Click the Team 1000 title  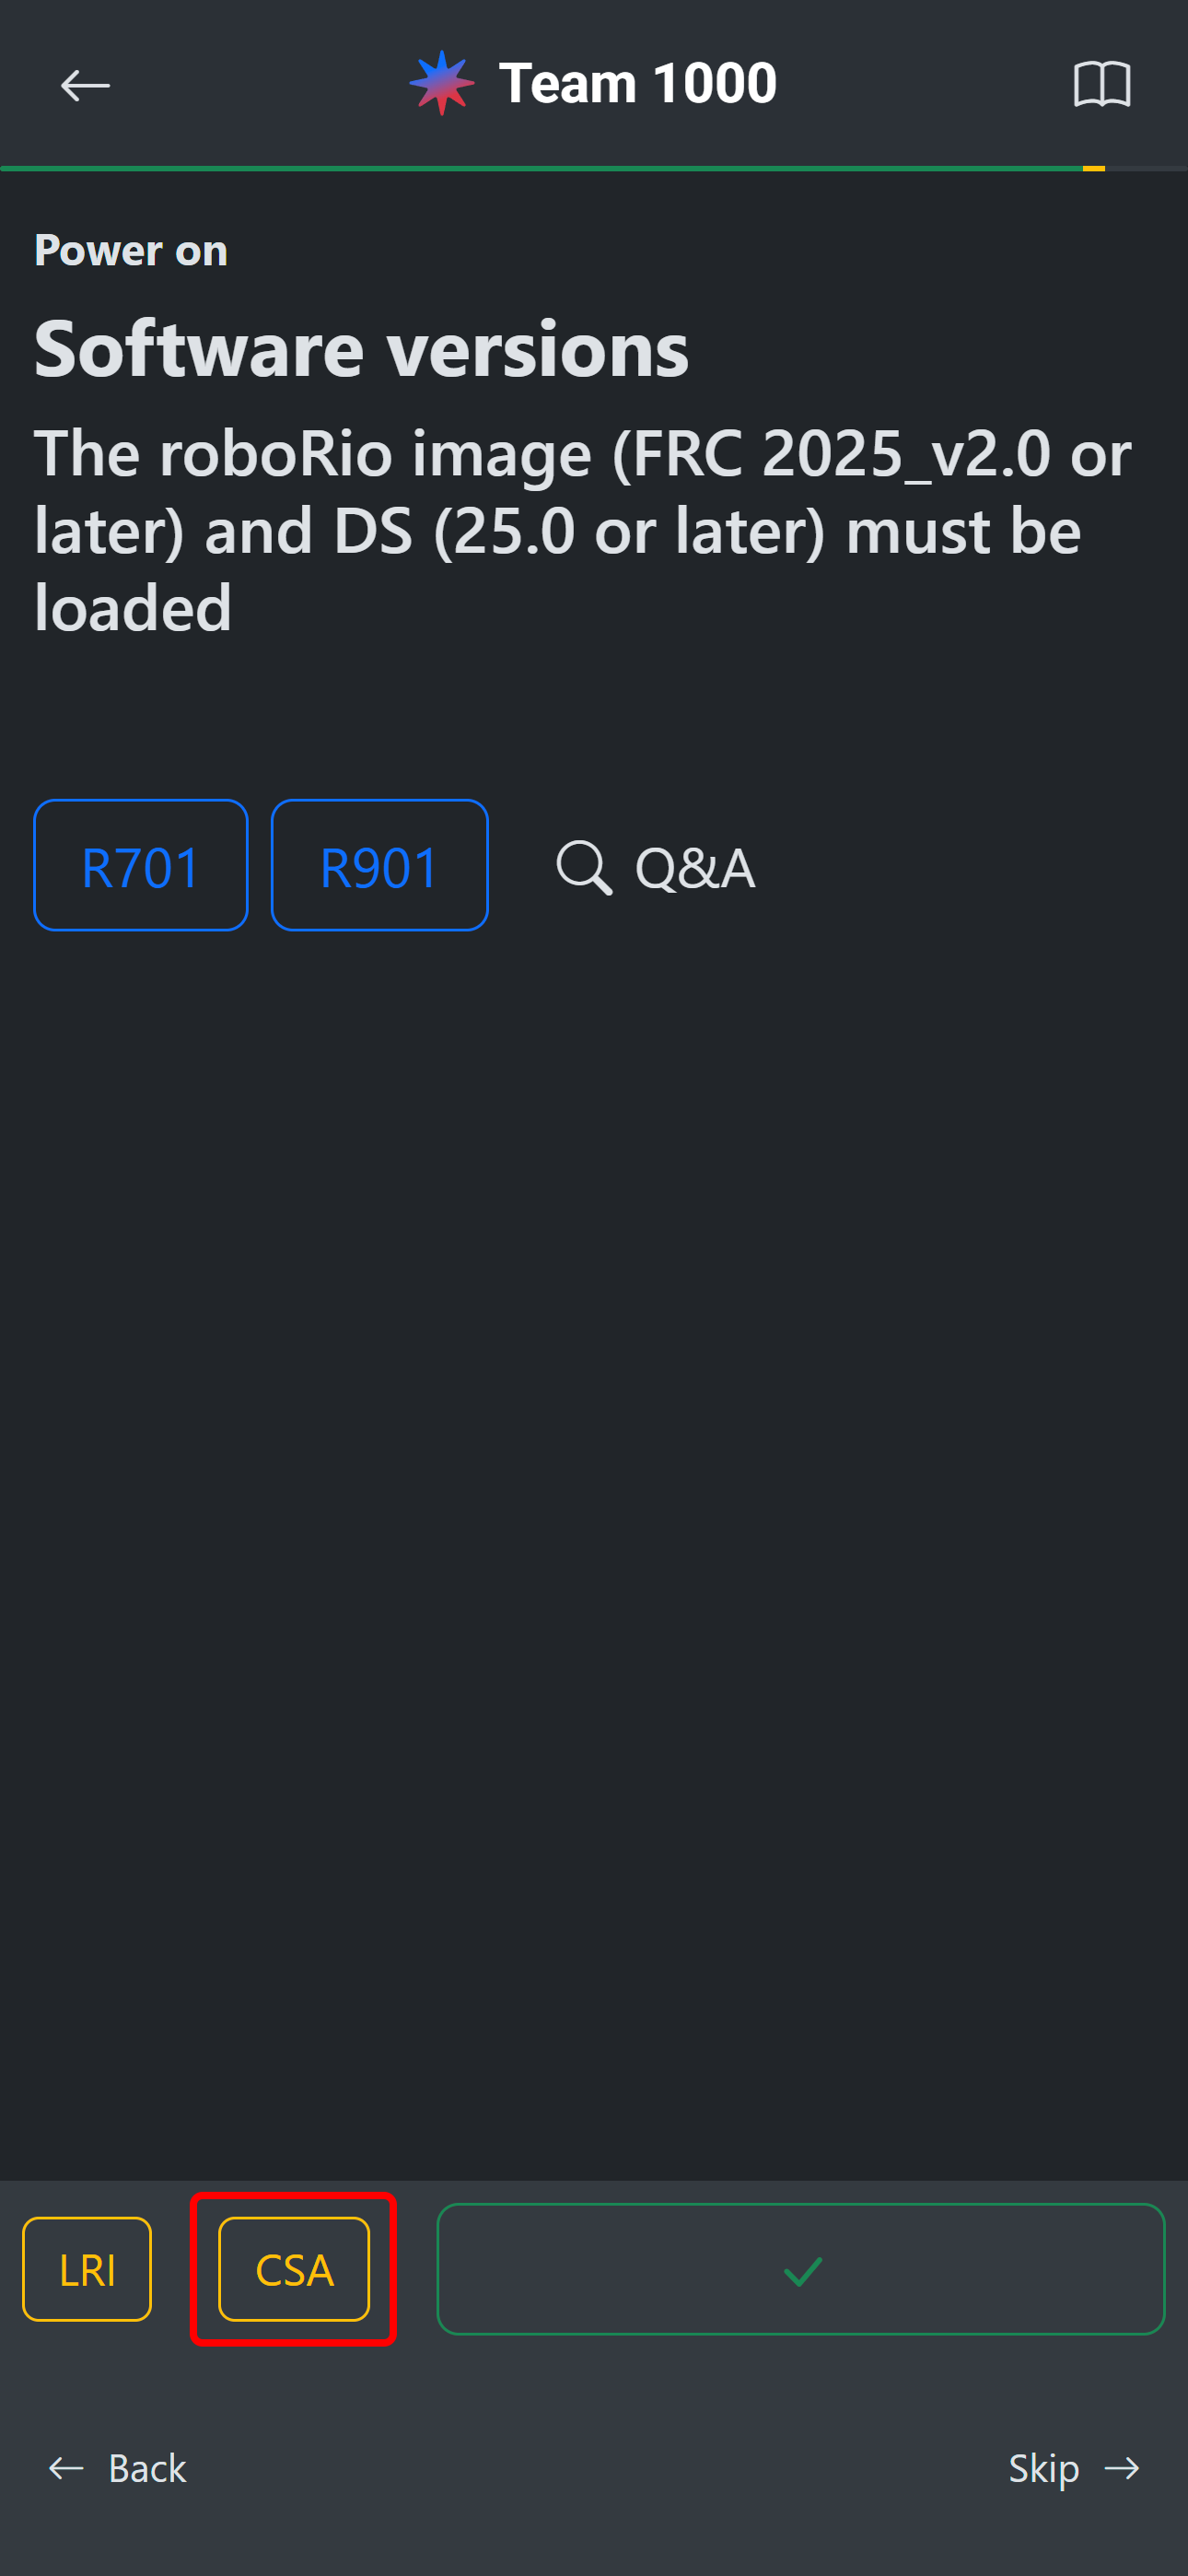tap(637, 83)
